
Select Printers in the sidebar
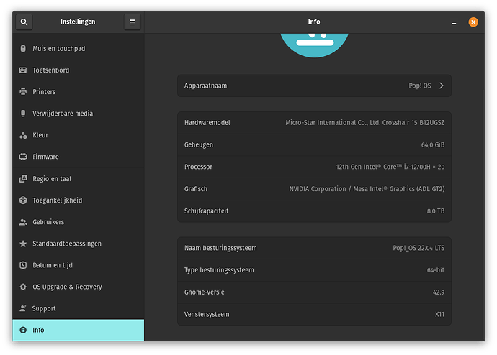(79, 92)
